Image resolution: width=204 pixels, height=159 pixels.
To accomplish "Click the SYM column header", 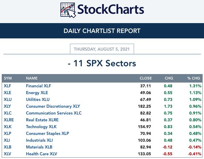I will (x=8, y=78).
